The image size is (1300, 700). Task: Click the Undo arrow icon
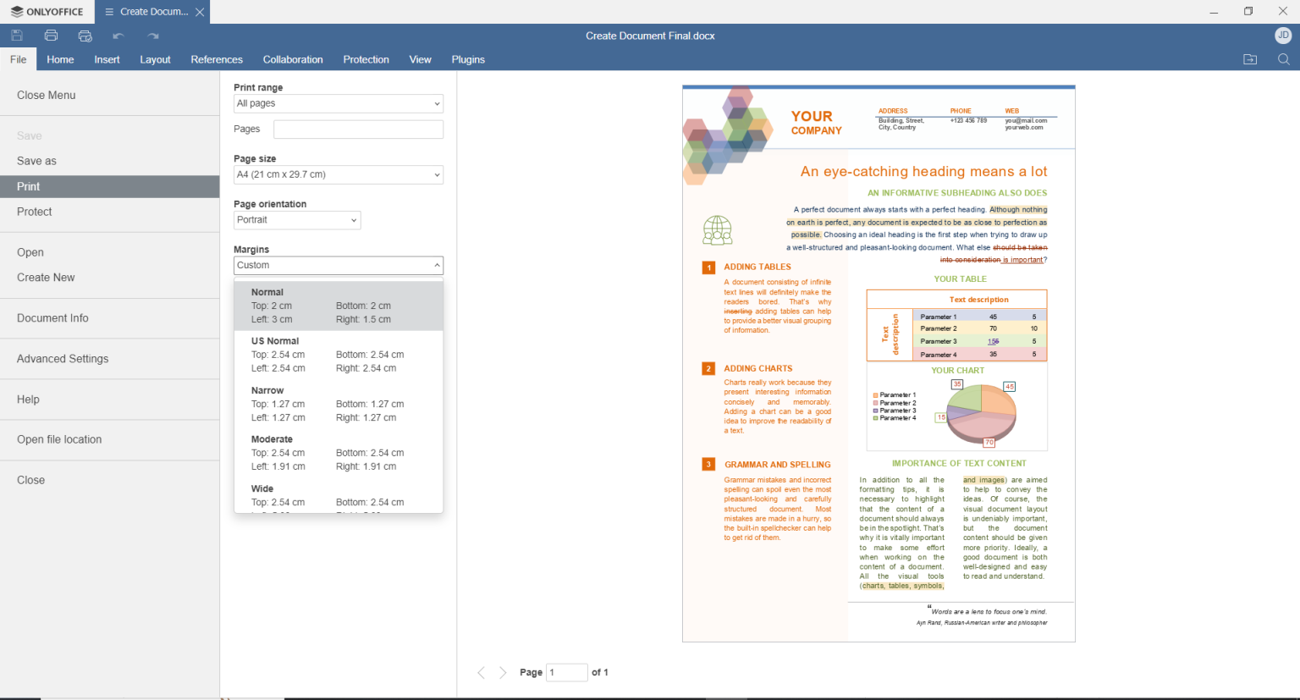click(118, 36)
